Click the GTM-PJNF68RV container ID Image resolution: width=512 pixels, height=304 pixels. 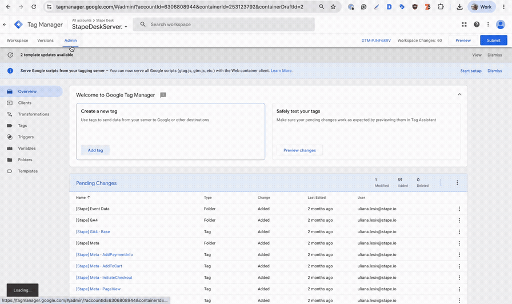click(x=376, y=41)
